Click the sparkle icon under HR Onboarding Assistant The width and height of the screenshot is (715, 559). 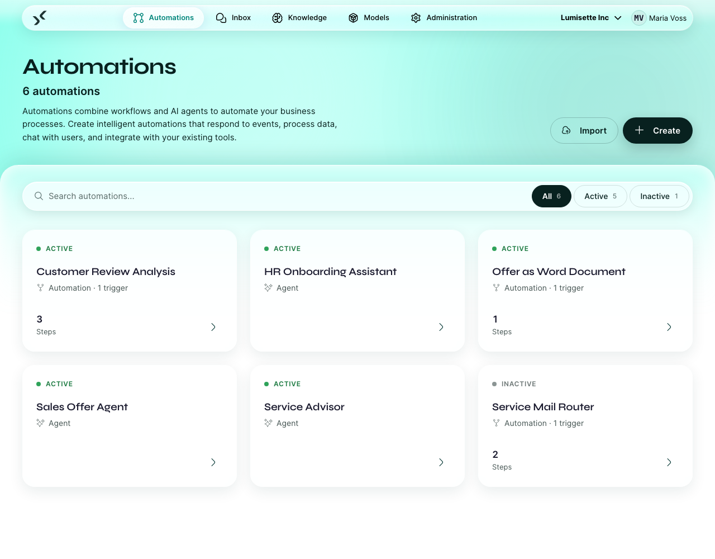pos(268,288)
